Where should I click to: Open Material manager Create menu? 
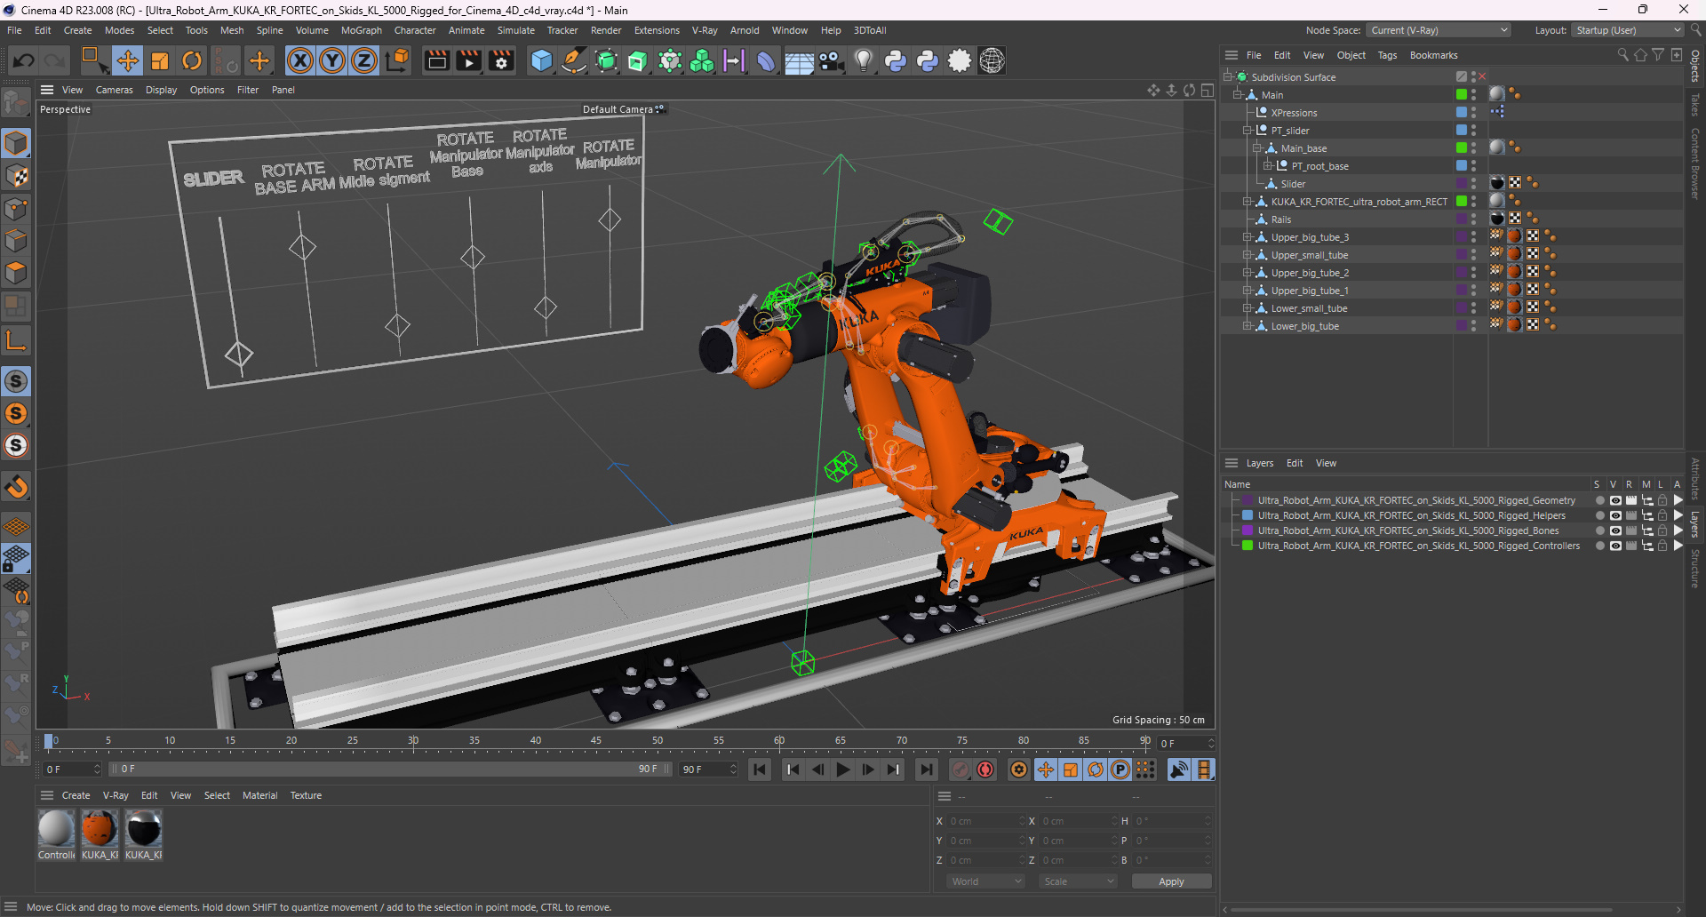click(x=76, y=795)
